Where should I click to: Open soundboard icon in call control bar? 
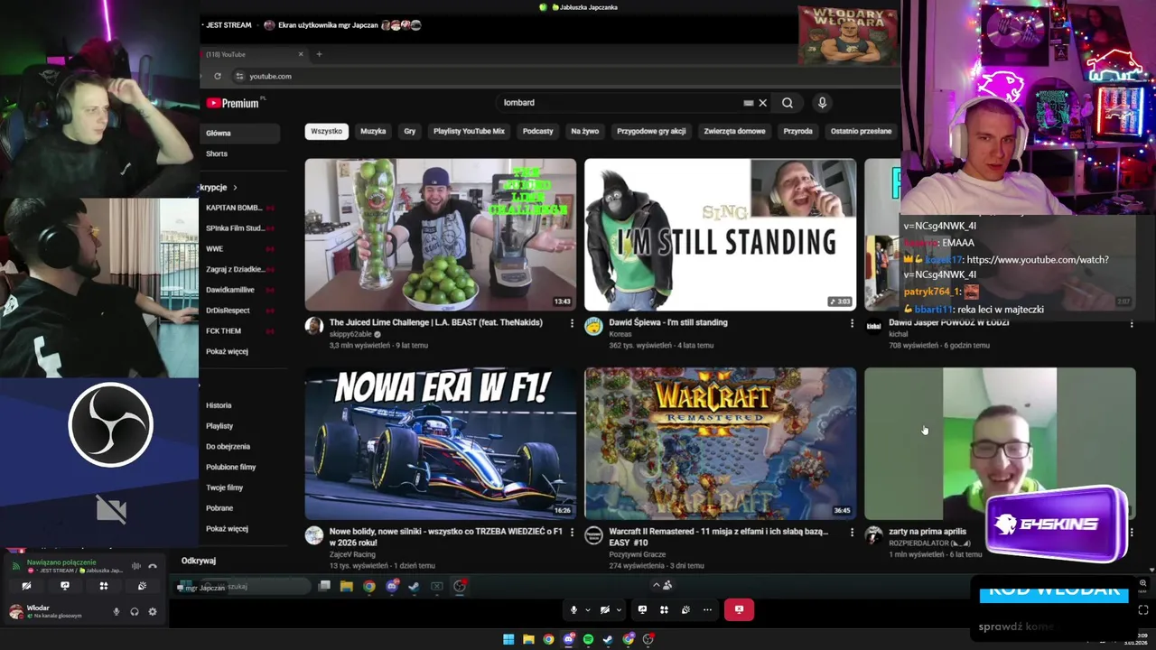[685, 609]
